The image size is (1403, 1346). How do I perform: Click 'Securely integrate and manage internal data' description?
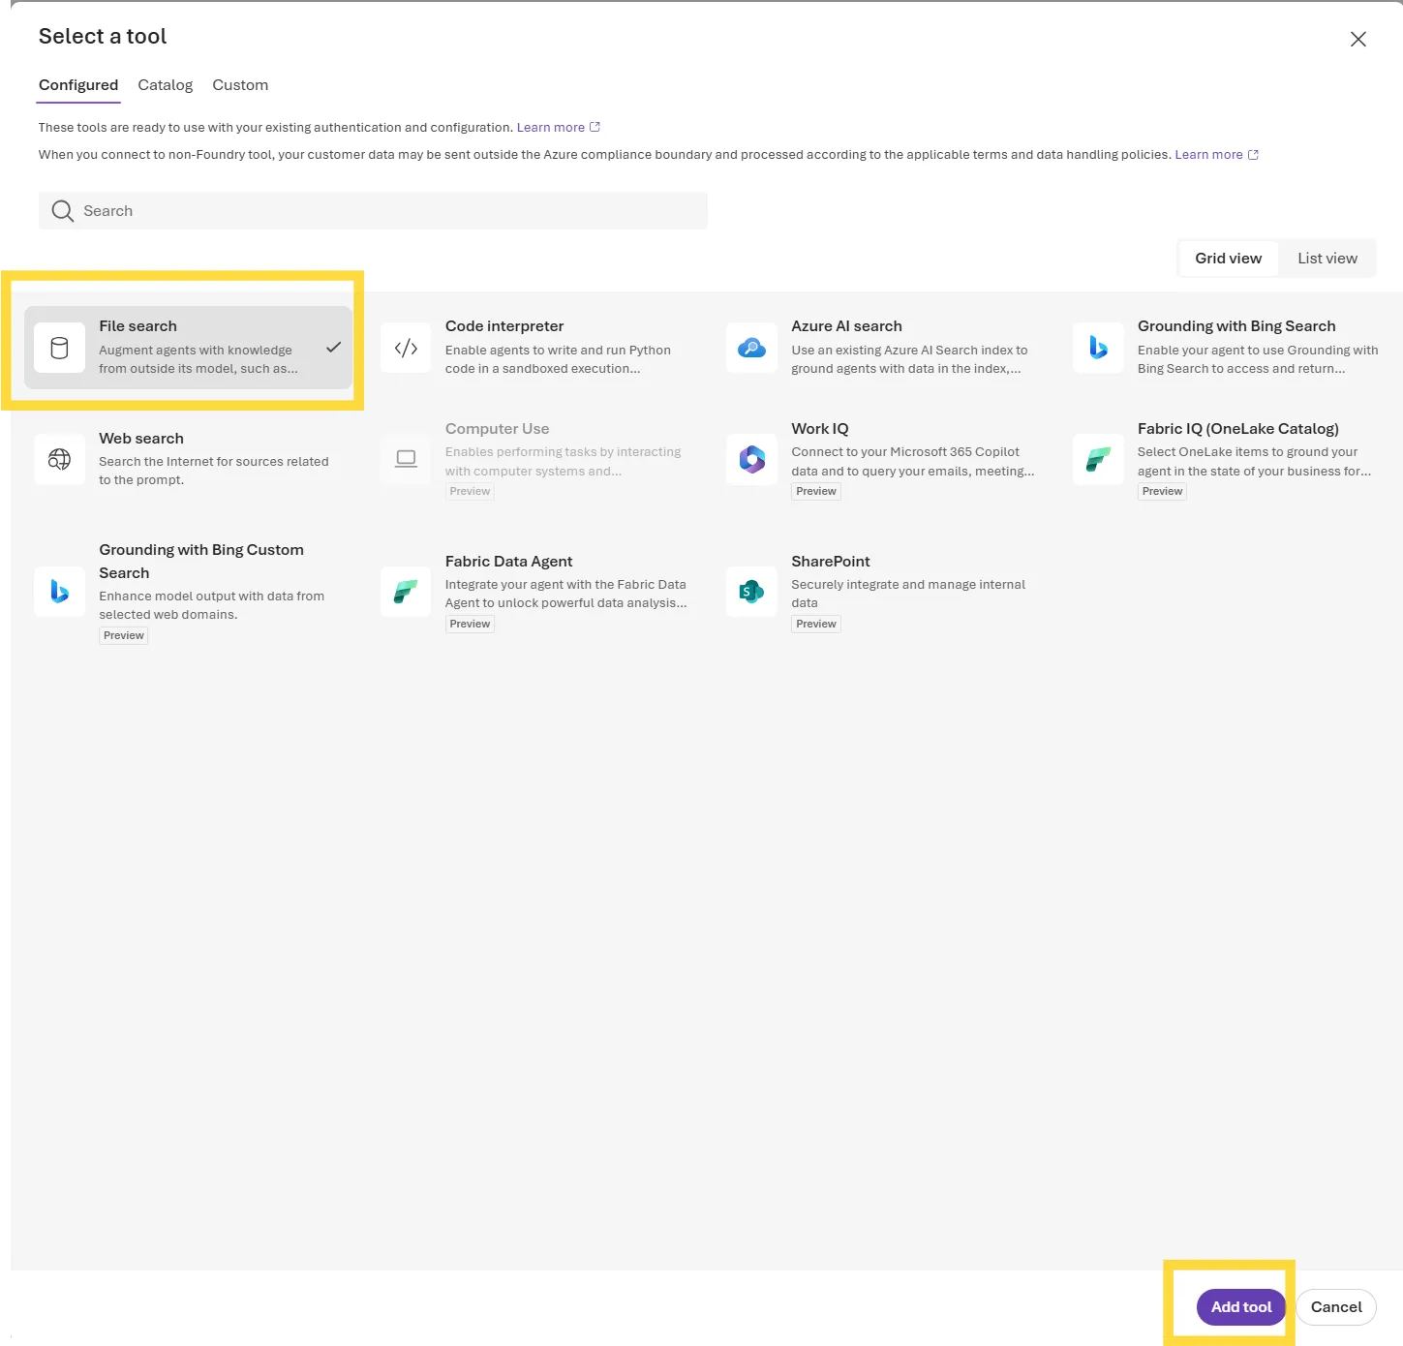908,594
